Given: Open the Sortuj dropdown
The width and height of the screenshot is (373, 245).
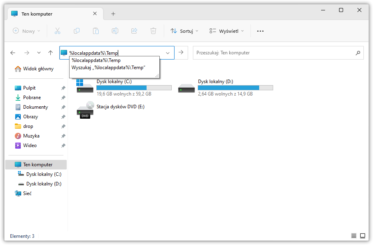Looking at the screenshot, I should 185,31.
